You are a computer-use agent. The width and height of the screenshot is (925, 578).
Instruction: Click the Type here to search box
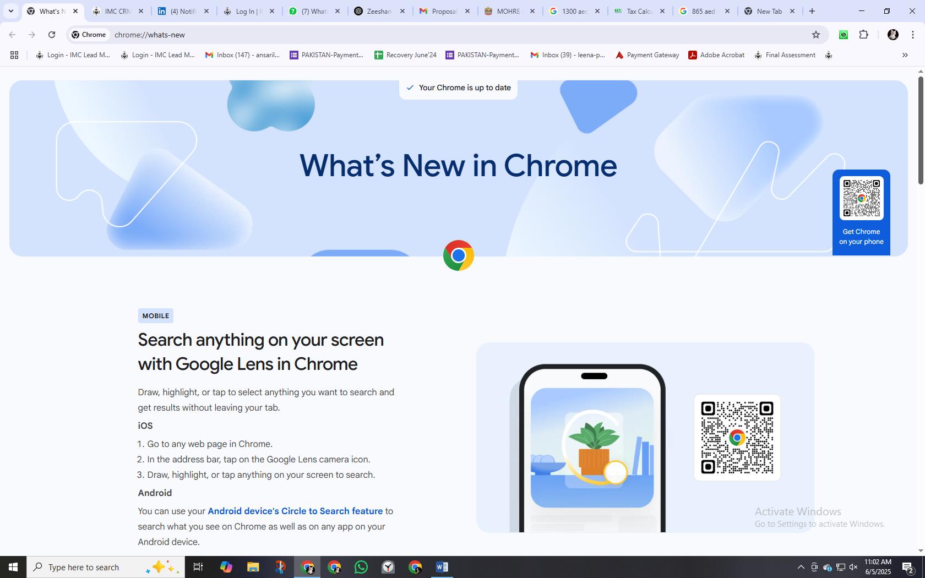click(x=106, y=567)
